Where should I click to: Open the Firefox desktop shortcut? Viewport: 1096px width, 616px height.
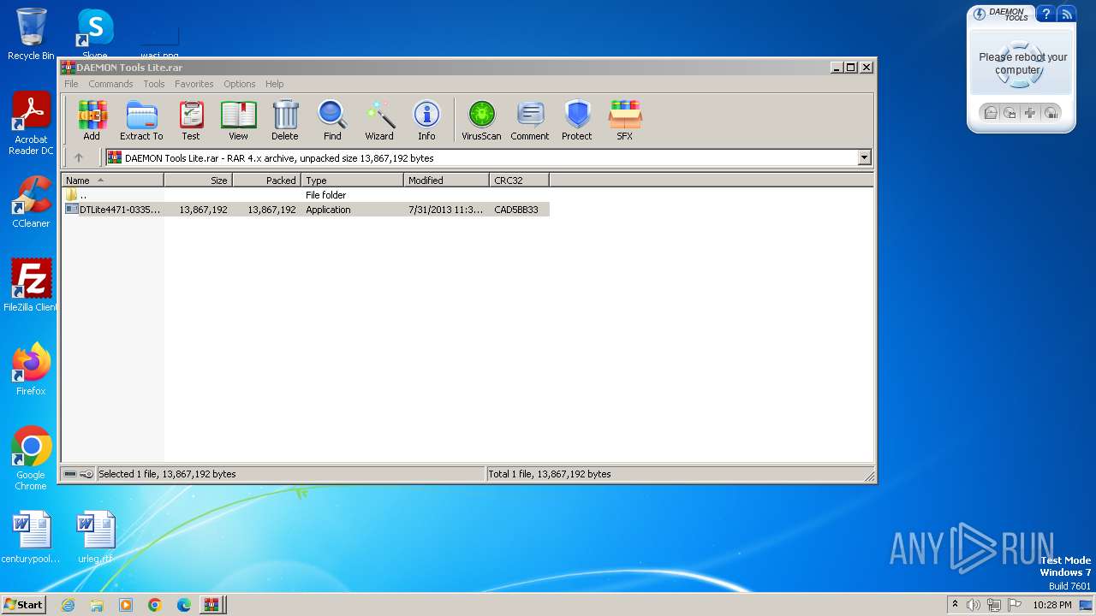point(31,369)
